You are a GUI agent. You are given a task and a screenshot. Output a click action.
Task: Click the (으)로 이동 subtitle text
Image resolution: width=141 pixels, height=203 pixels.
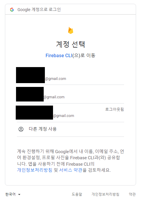pyautogui.click(x=84, y=55)
